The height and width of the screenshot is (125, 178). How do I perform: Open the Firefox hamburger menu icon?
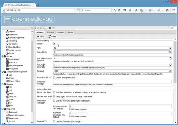pos(173,10)
